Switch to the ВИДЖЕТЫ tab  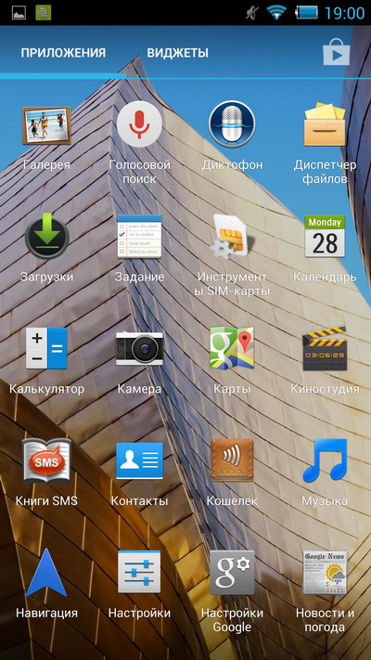click(177, 53)
